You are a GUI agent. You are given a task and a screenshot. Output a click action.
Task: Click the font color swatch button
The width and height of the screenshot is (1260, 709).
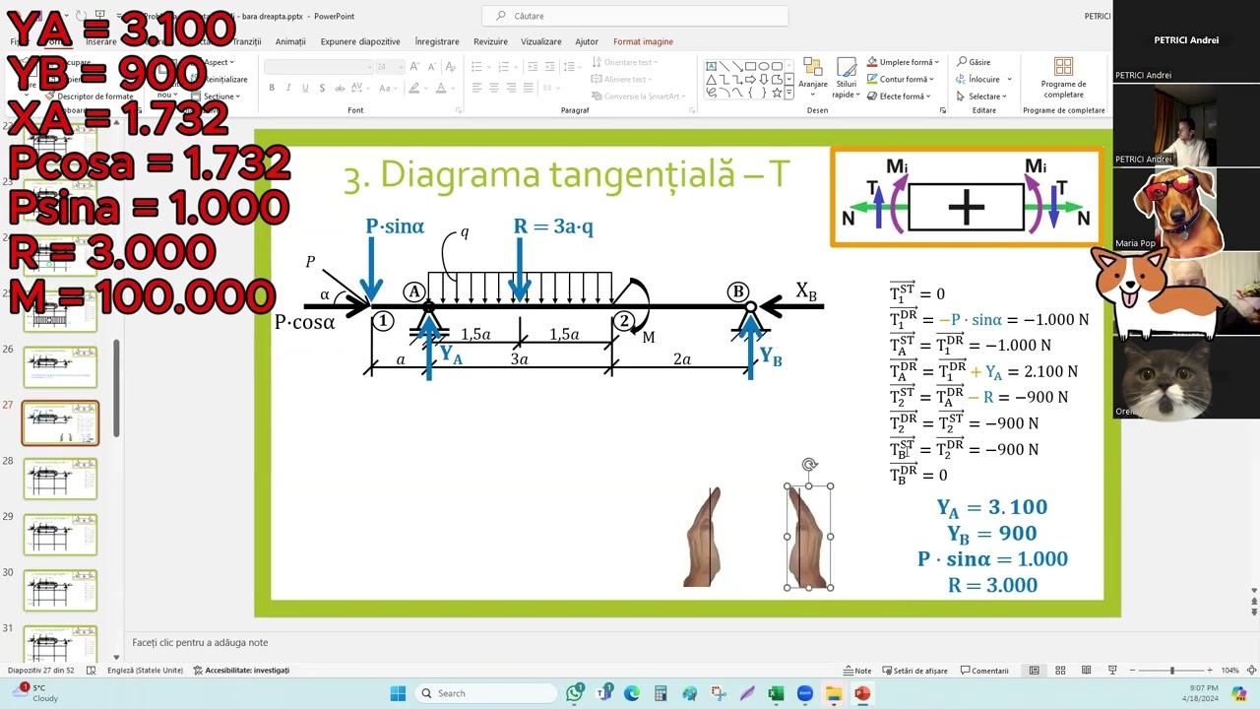click(441, 88)
